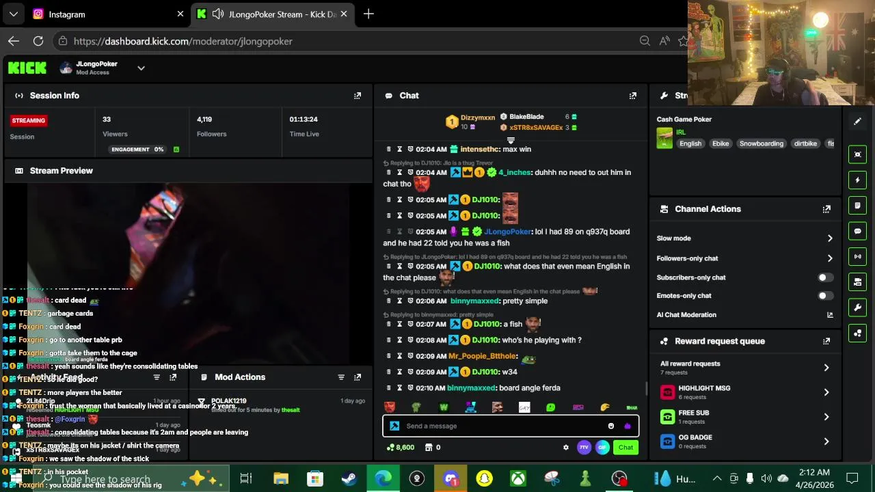Image resolution: width=875 pixels, height=492 pixels.
Task: Click the chat panel scrollbar
Action: tap(646, 389)
